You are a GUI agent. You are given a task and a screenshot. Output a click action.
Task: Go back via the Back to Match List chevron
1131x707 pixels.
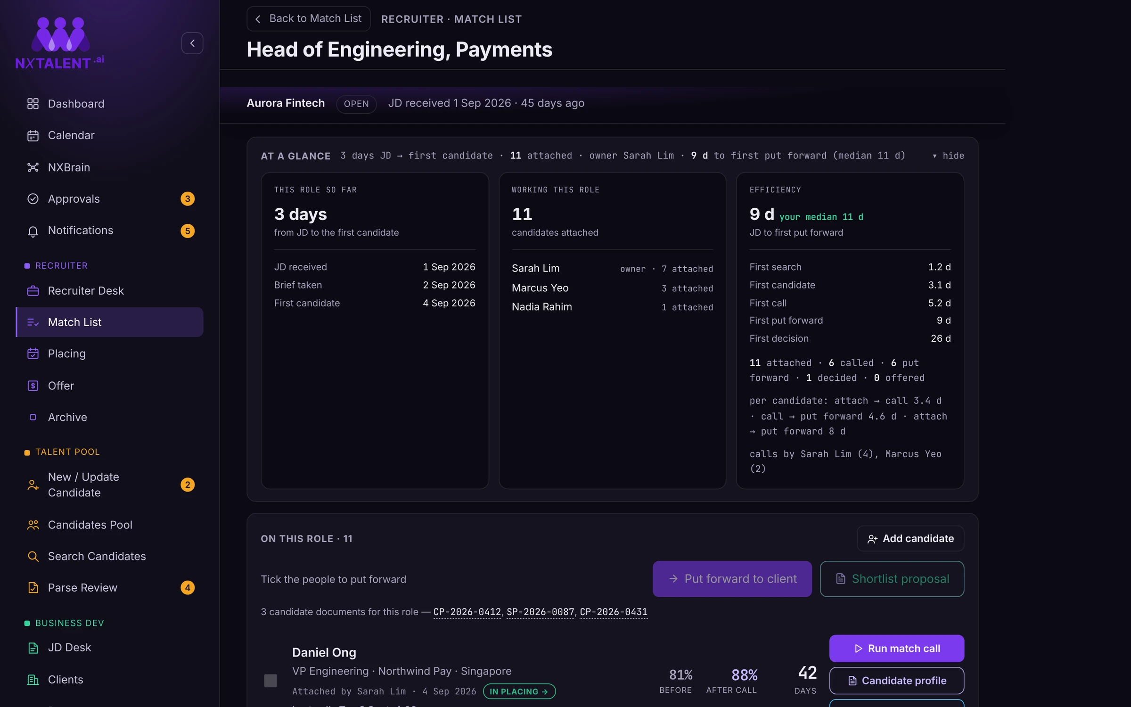point(258,19)
